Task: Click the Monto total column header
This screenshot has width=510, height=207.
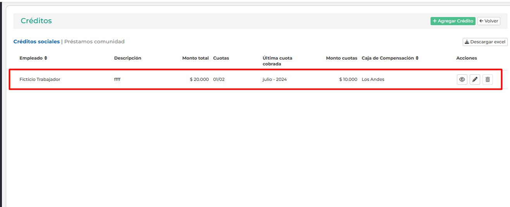Action: [195, 58]
